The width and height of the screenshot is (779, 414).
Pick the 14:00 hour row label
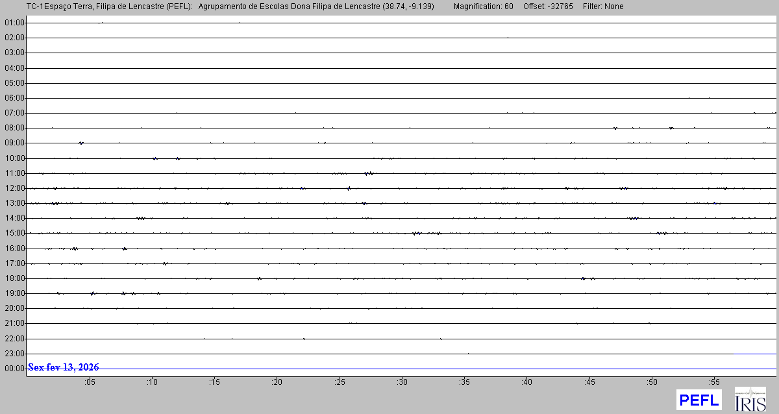[x=14, y=218]
